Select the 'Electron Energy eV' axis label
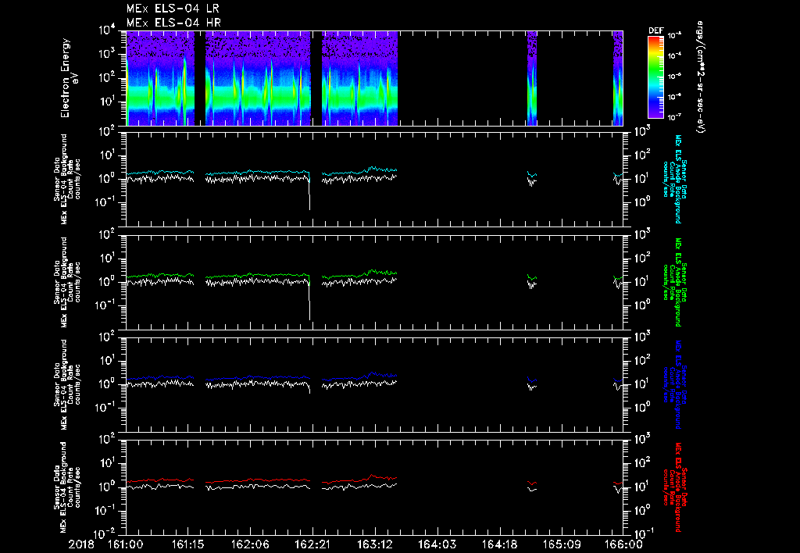Viewport: 800px width, 553px height. tap(69, 78)
